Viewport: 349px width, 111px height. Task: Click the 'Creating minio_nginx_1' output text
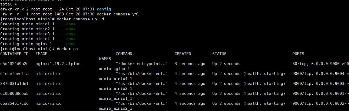[26, 44]
